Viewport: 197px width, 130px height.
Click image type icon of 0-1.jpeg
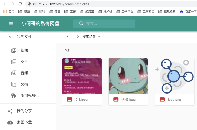pos(69,100)
